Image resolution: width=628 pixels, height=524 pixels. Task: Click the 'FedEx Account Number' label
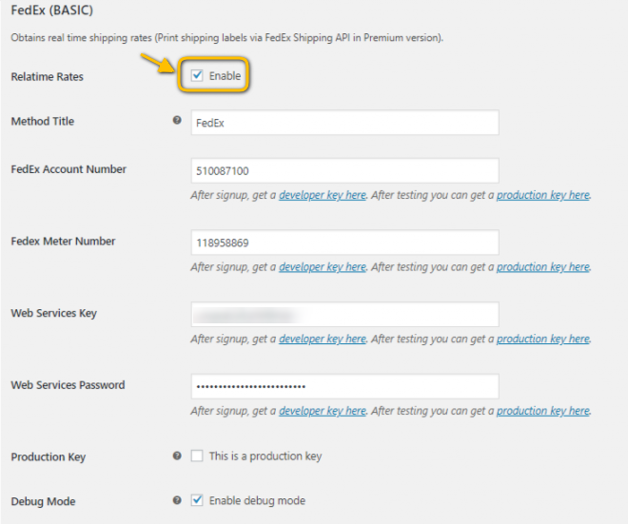click(x=69, y=169)
